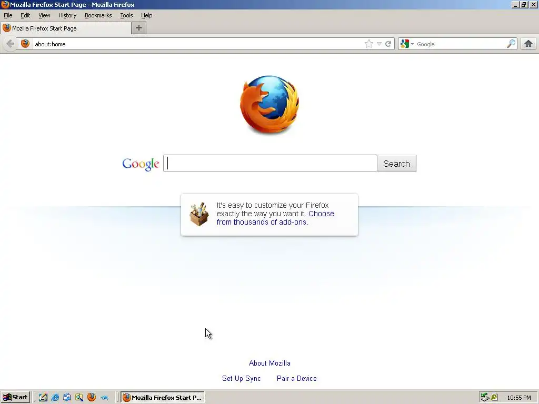Bookmark this page with the star icon
This screenshot has width=539, height=404.
point(369,44)
